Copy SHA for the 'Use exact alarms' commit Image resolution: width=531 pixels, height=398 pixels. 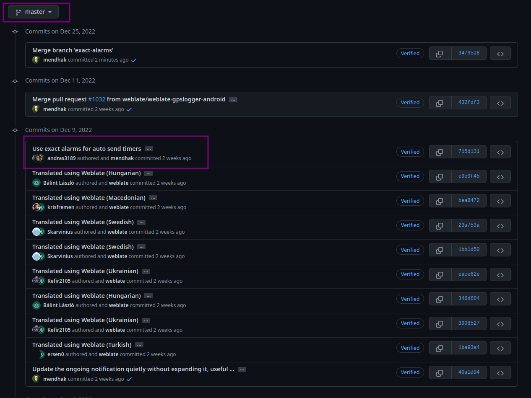coord(440,152)
